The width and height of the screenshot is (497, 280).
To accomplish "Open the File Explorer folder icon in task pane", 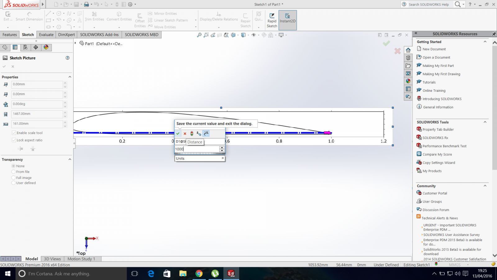I will pos(408,66).
